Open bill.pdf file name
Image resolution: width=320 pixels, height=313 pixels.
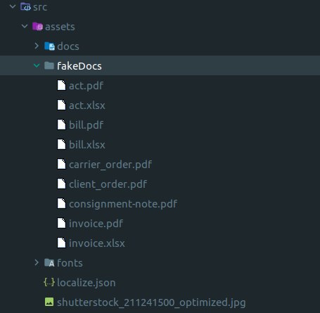[86, 125]
